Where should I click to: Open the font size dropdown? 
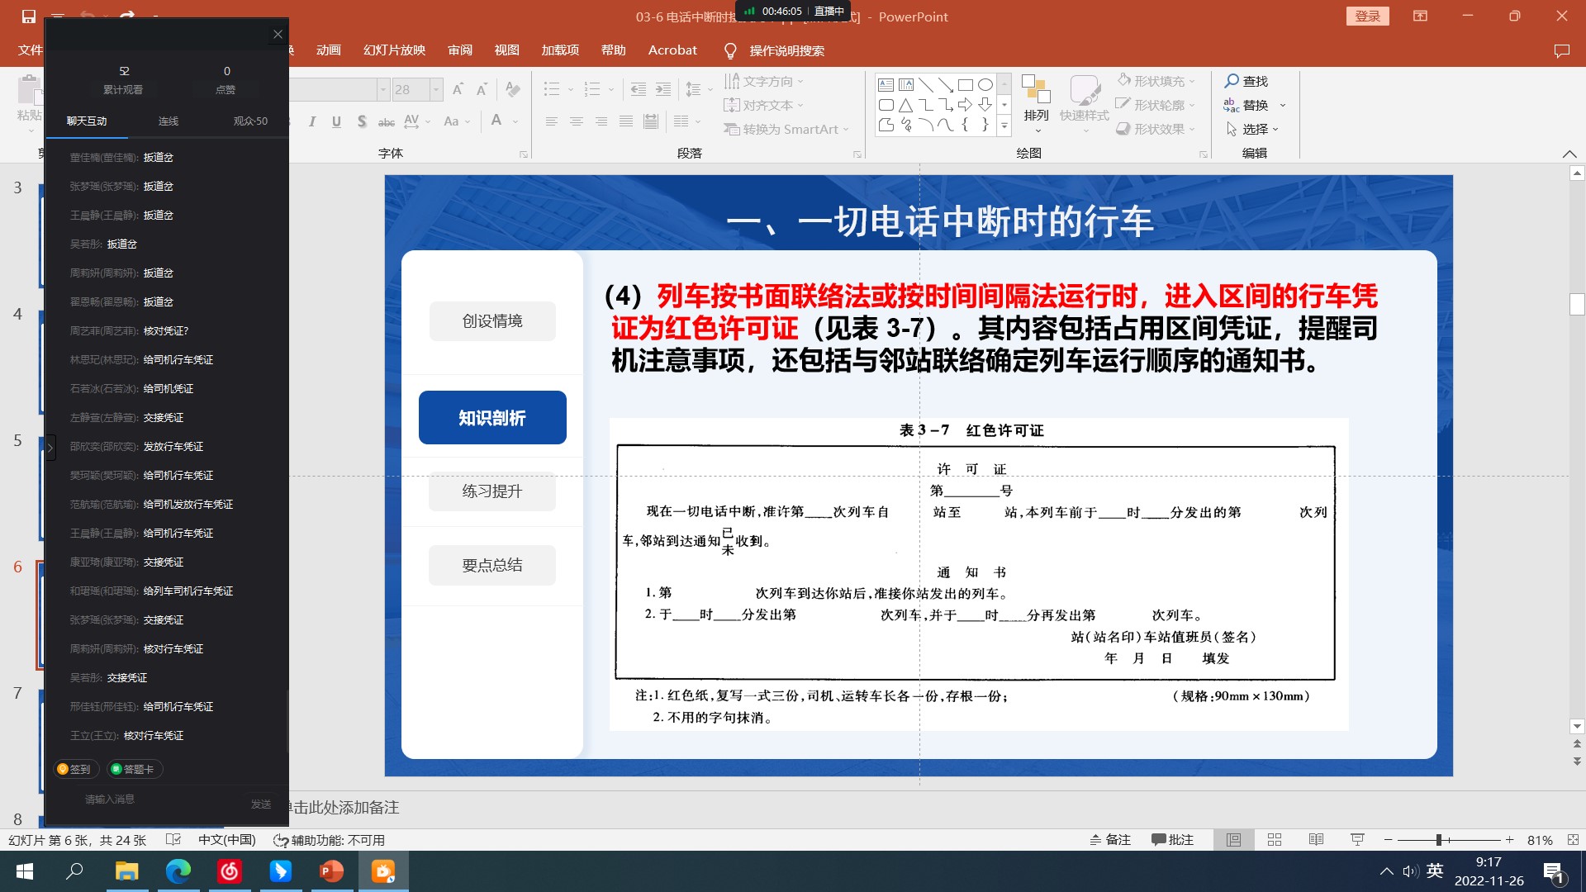tap(436, 89)
